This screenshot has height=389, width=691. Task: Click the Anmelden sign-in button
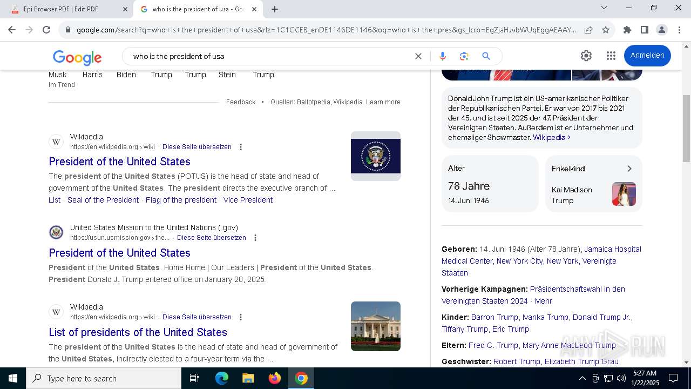pos(647,56)
